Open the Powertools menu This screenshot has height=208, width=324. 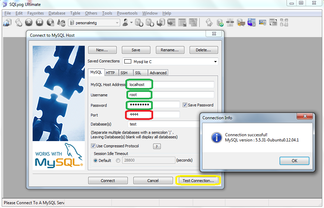point(127,13)
